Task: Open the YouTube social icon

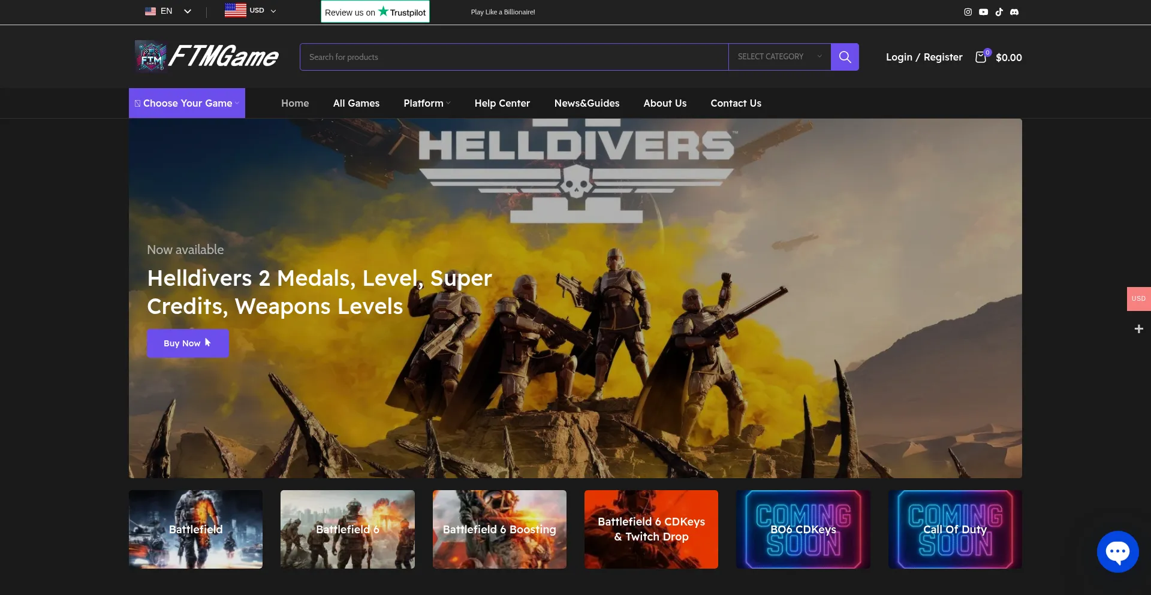Action: click(x=983, y=12)
